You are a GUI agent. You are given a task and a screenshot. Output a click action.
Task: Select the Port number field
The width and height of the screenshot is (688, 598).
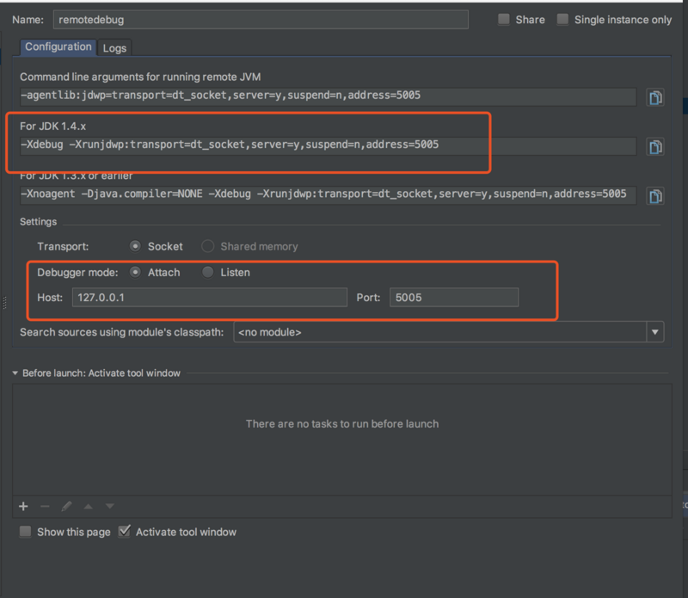pyautogui.click(x=454, y=297)
